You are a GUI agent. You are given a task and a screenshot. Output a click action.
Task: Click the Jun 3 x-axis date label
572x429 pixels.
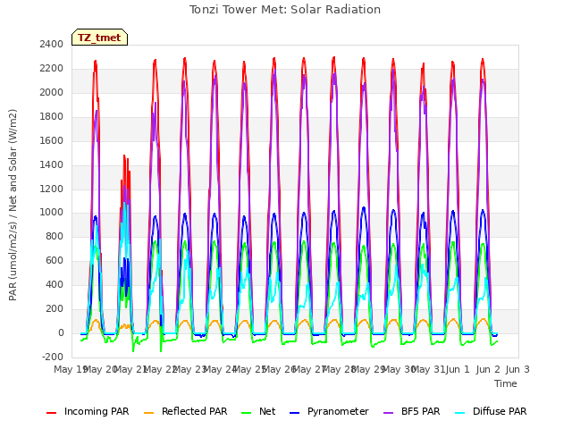coord(517,369)
